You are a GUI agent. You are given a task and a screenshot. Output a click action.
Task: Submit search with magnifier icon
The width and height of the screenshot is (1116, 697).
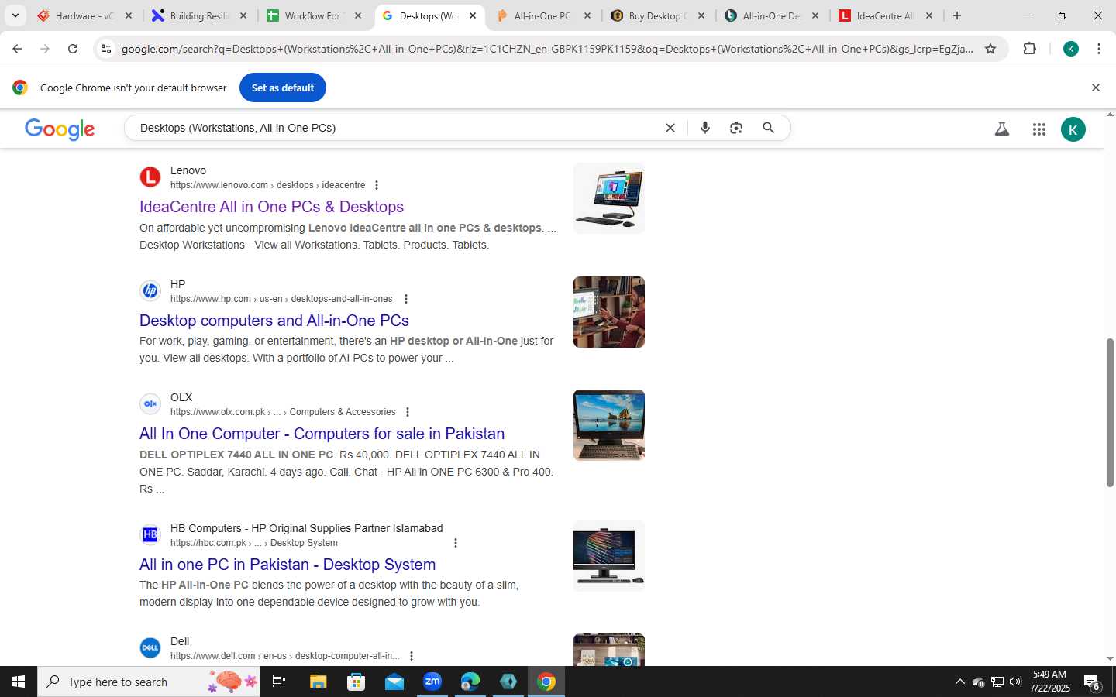click(768, 128)
